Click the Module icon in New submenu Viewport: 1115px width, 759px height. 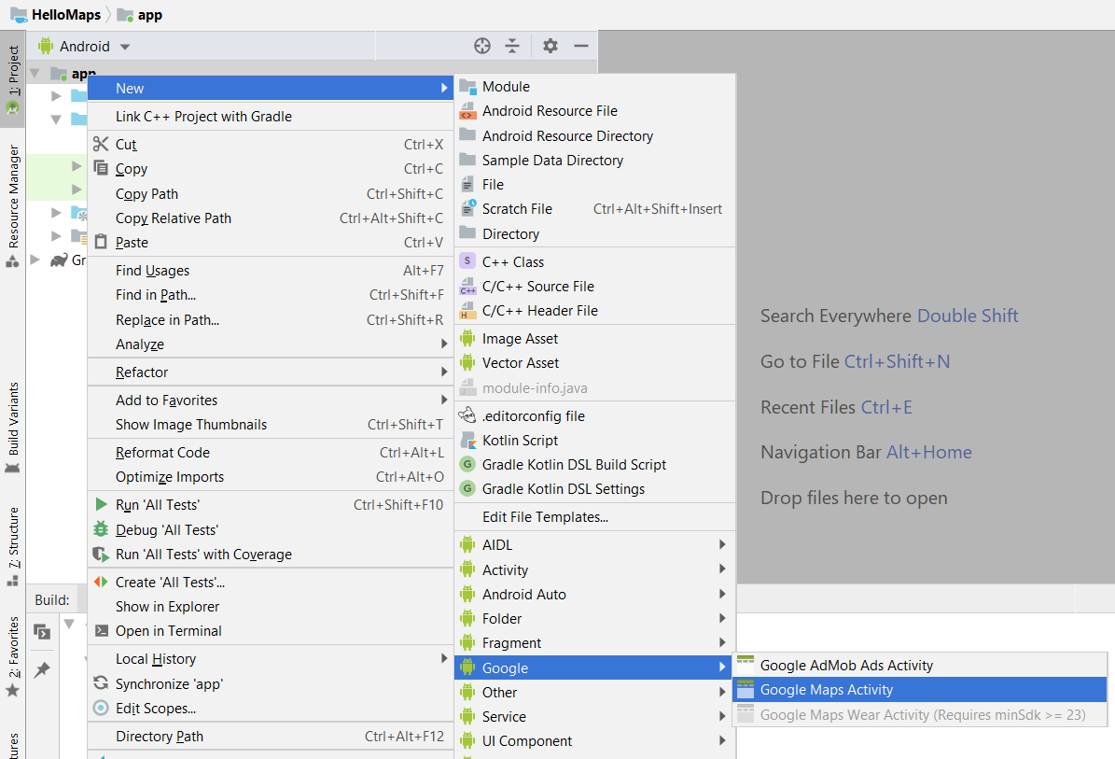point(467,87)
